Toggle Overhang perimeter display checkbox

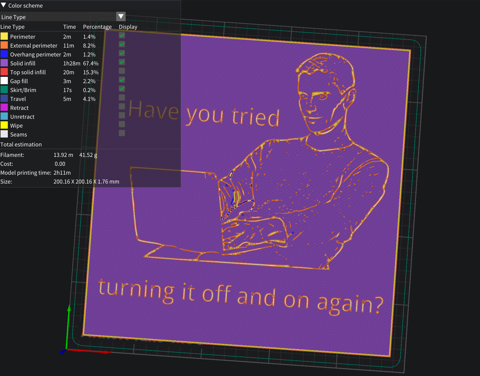tap(122, 53)
